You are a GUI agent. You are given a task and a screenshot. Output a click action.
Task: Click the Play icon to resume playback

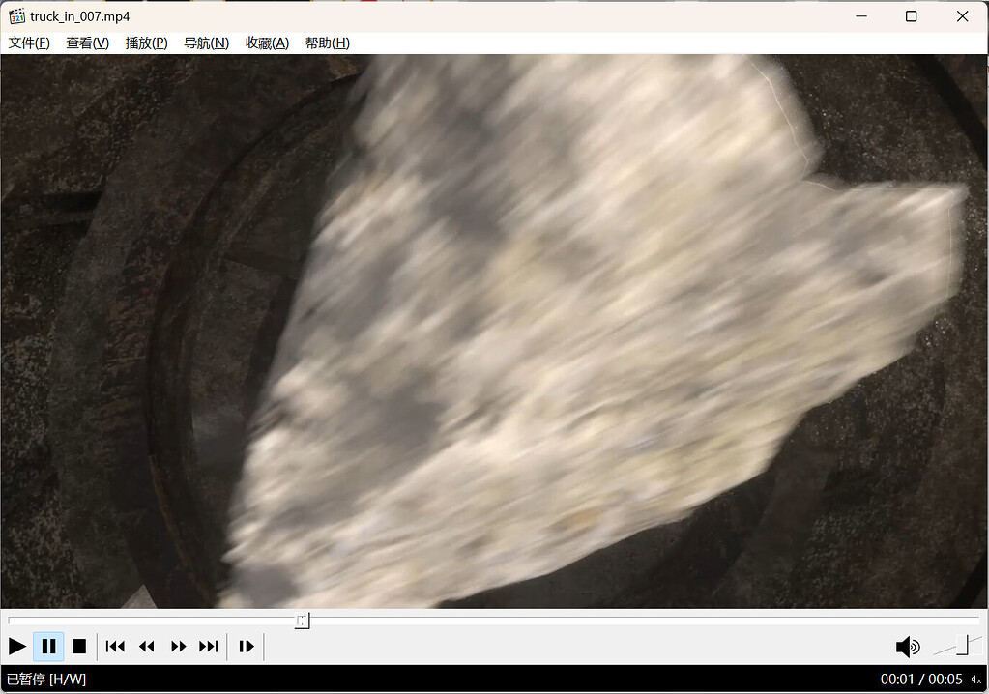[x=16, y=646]
